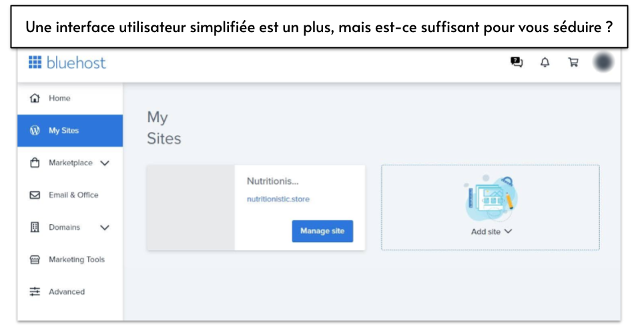Open the Add site dropdown
This screenshot has width=634, height=326.
491,231
